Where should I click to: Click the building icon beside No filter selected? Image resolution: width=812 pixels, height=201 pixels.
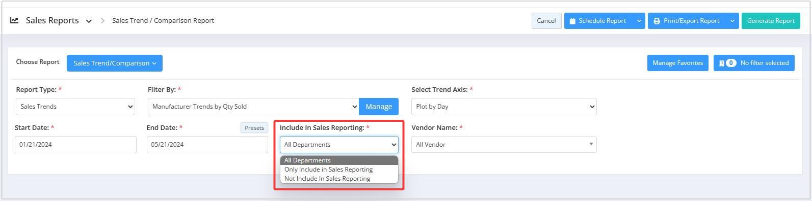721,63
